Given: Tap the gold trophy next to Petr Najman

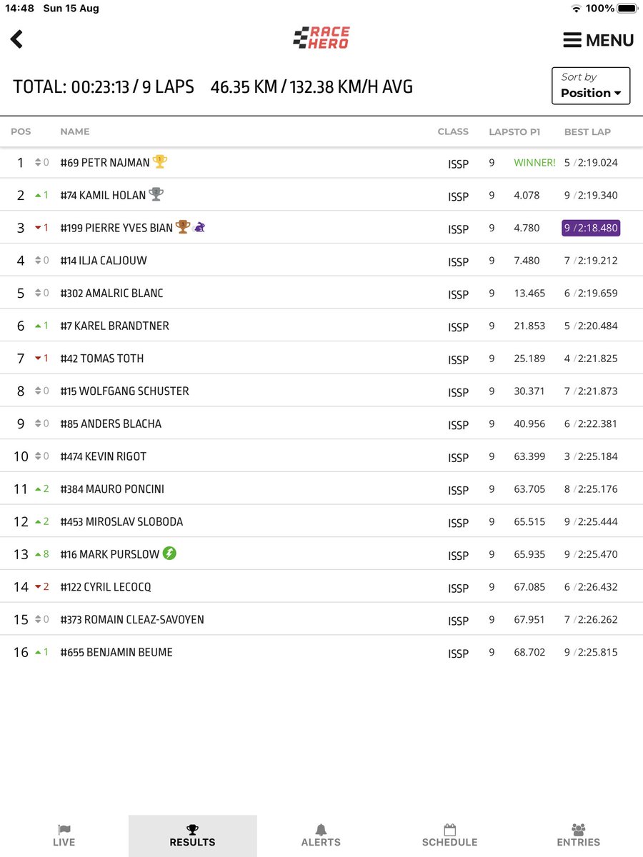Looking at the screenshot, I should (x=160, y=162).
